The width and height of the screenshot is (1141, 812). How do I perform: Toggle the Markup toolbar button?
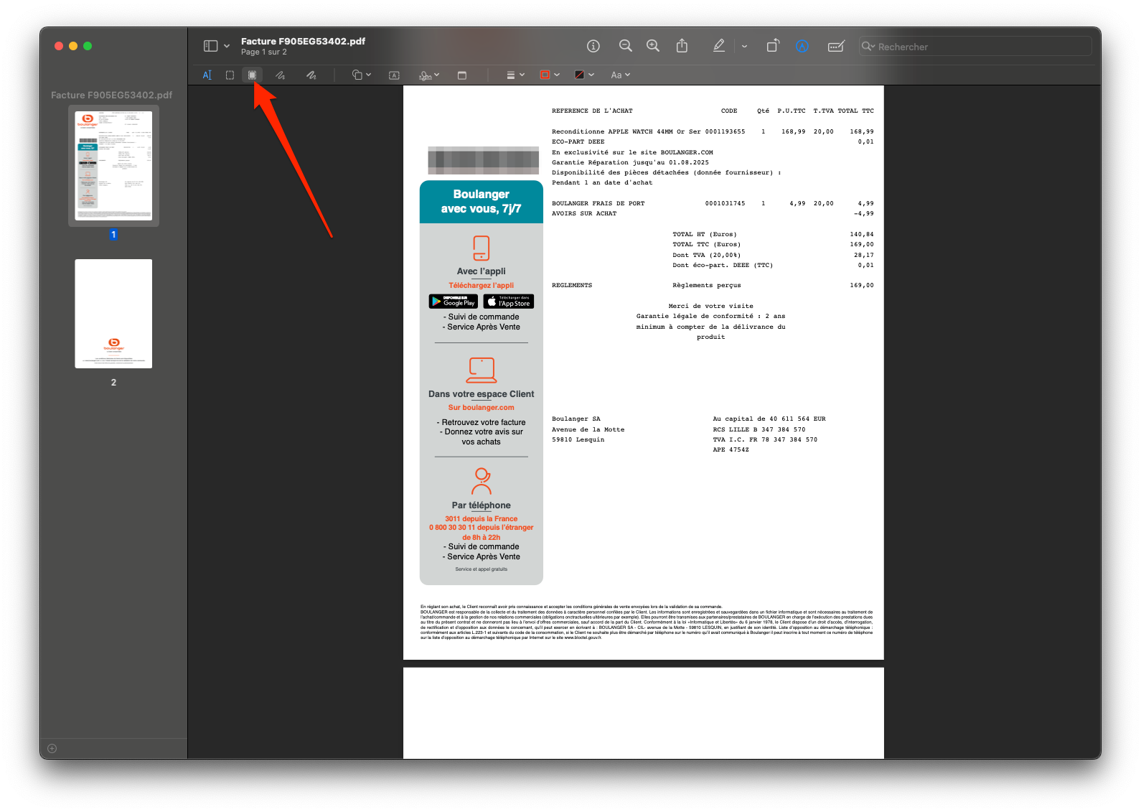pyautogui.click(x=802, y=46)
